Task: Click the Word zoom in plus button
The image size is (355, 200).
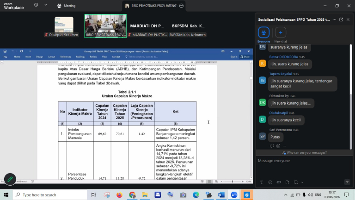Action: [243, 181]
